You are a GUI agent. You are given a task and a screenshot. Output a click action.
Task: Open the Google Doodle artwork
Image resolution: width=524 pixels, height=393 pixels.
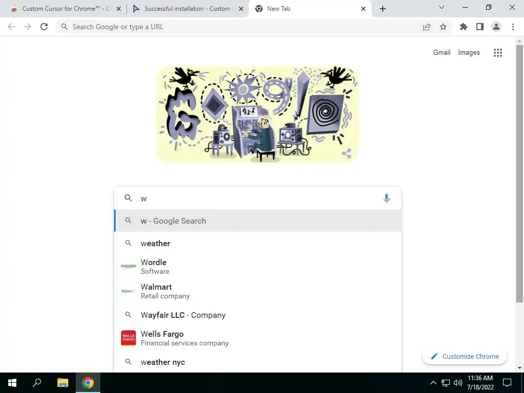click(257, 114)
